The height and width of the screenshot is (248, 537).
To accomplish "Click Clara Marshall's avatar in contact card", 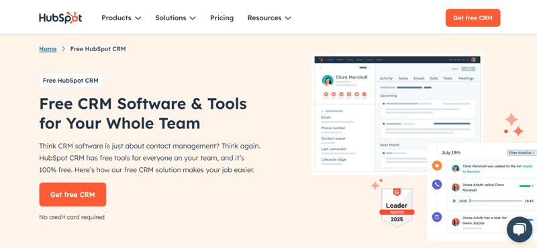I will [328, 81].
